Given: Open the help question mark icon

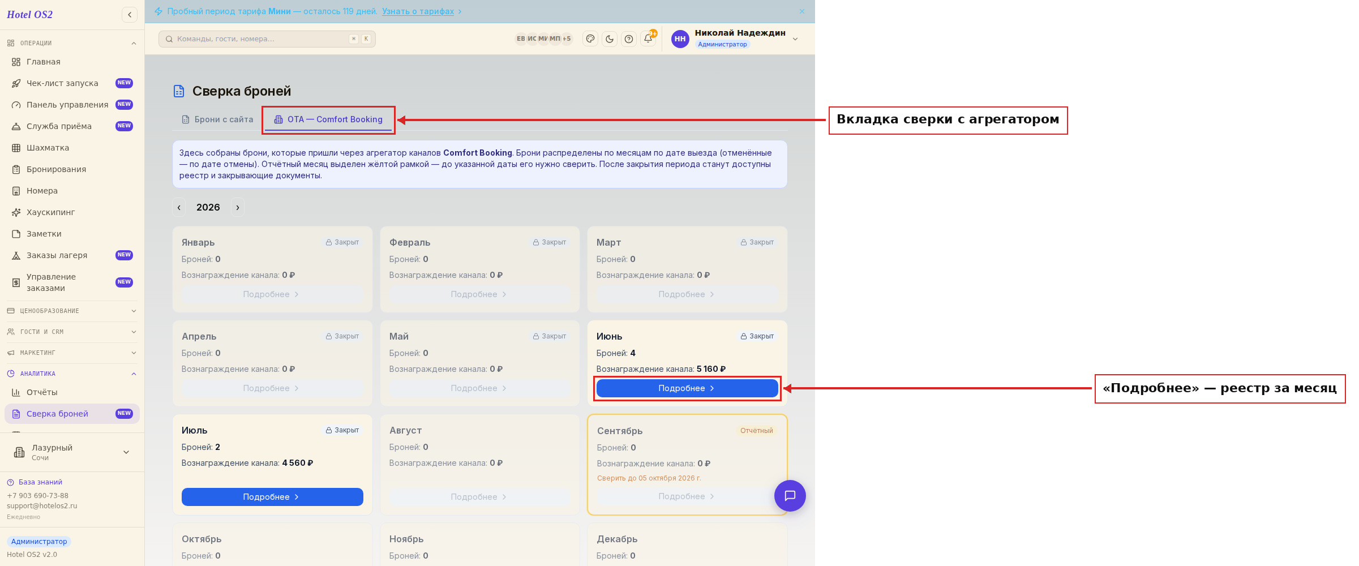Looking at the screenshot, I should click(x=629, y=39).
